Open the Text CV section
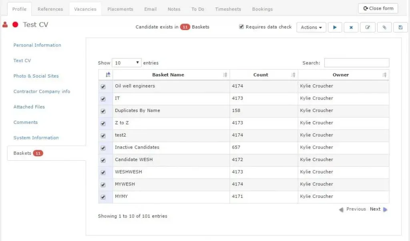This screenshot has height=241, width=410. pos(22,61)
